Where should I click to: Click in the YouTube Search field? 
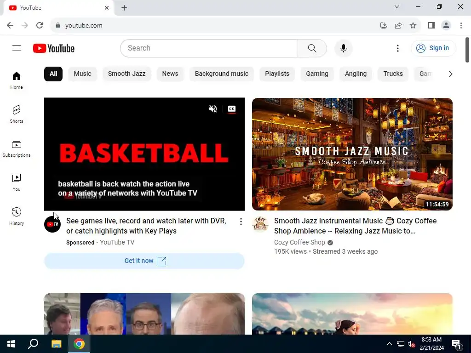coord(209,48)
